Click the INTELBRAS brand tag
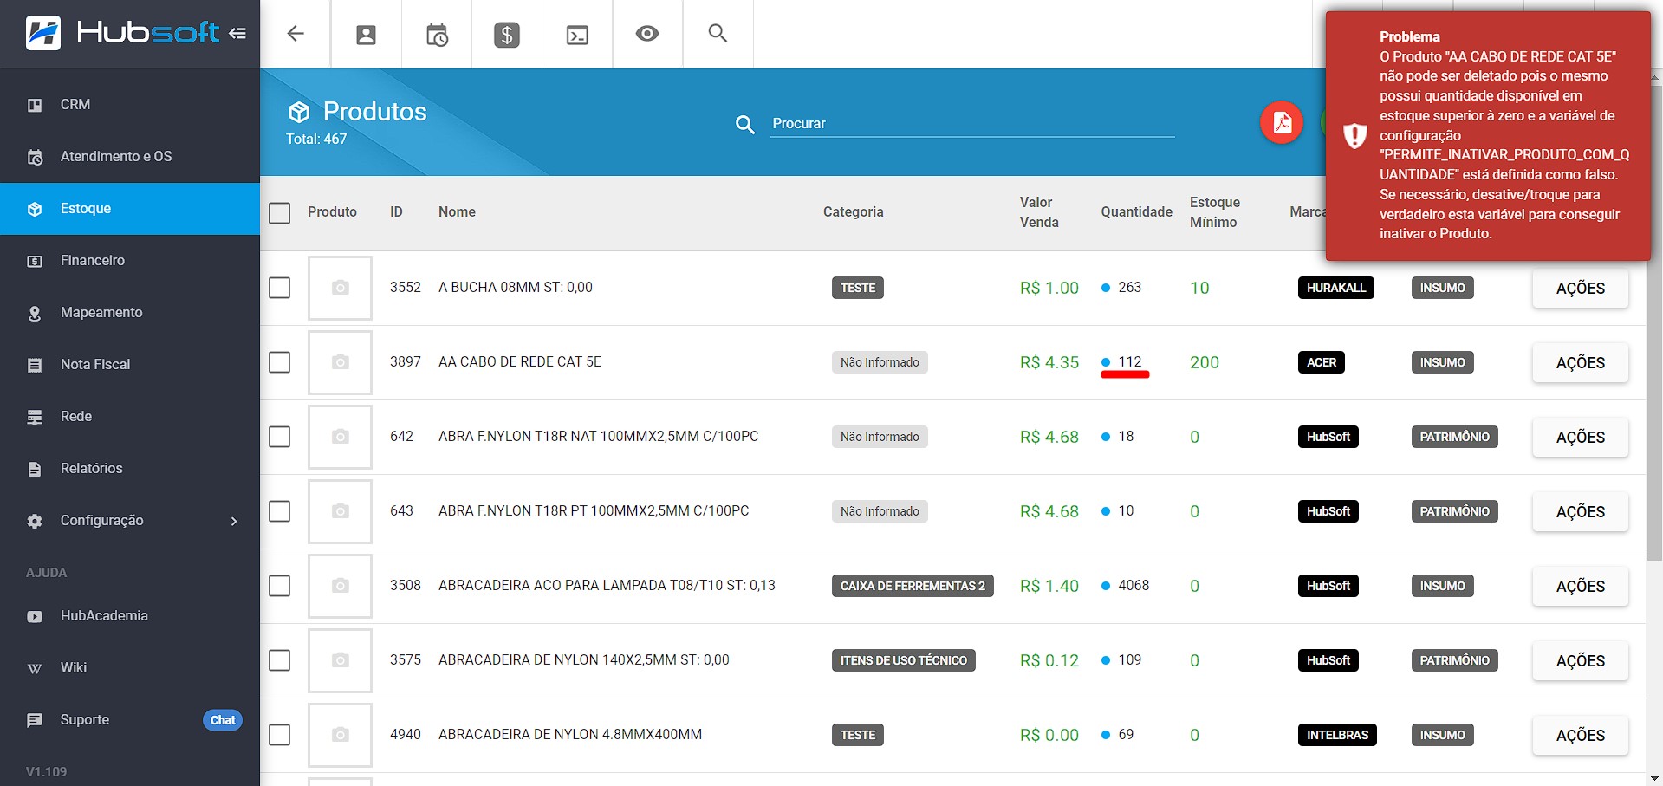This screenshot has height=786, width=1663. point(1337,736)
